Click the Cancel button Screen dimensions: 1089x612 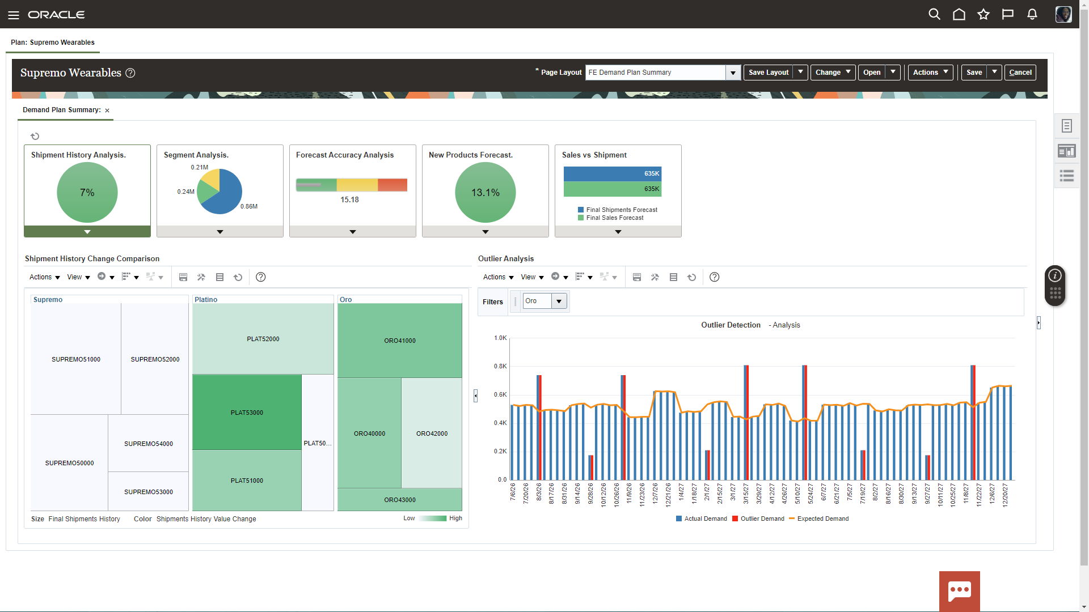tap(1020, 73)
